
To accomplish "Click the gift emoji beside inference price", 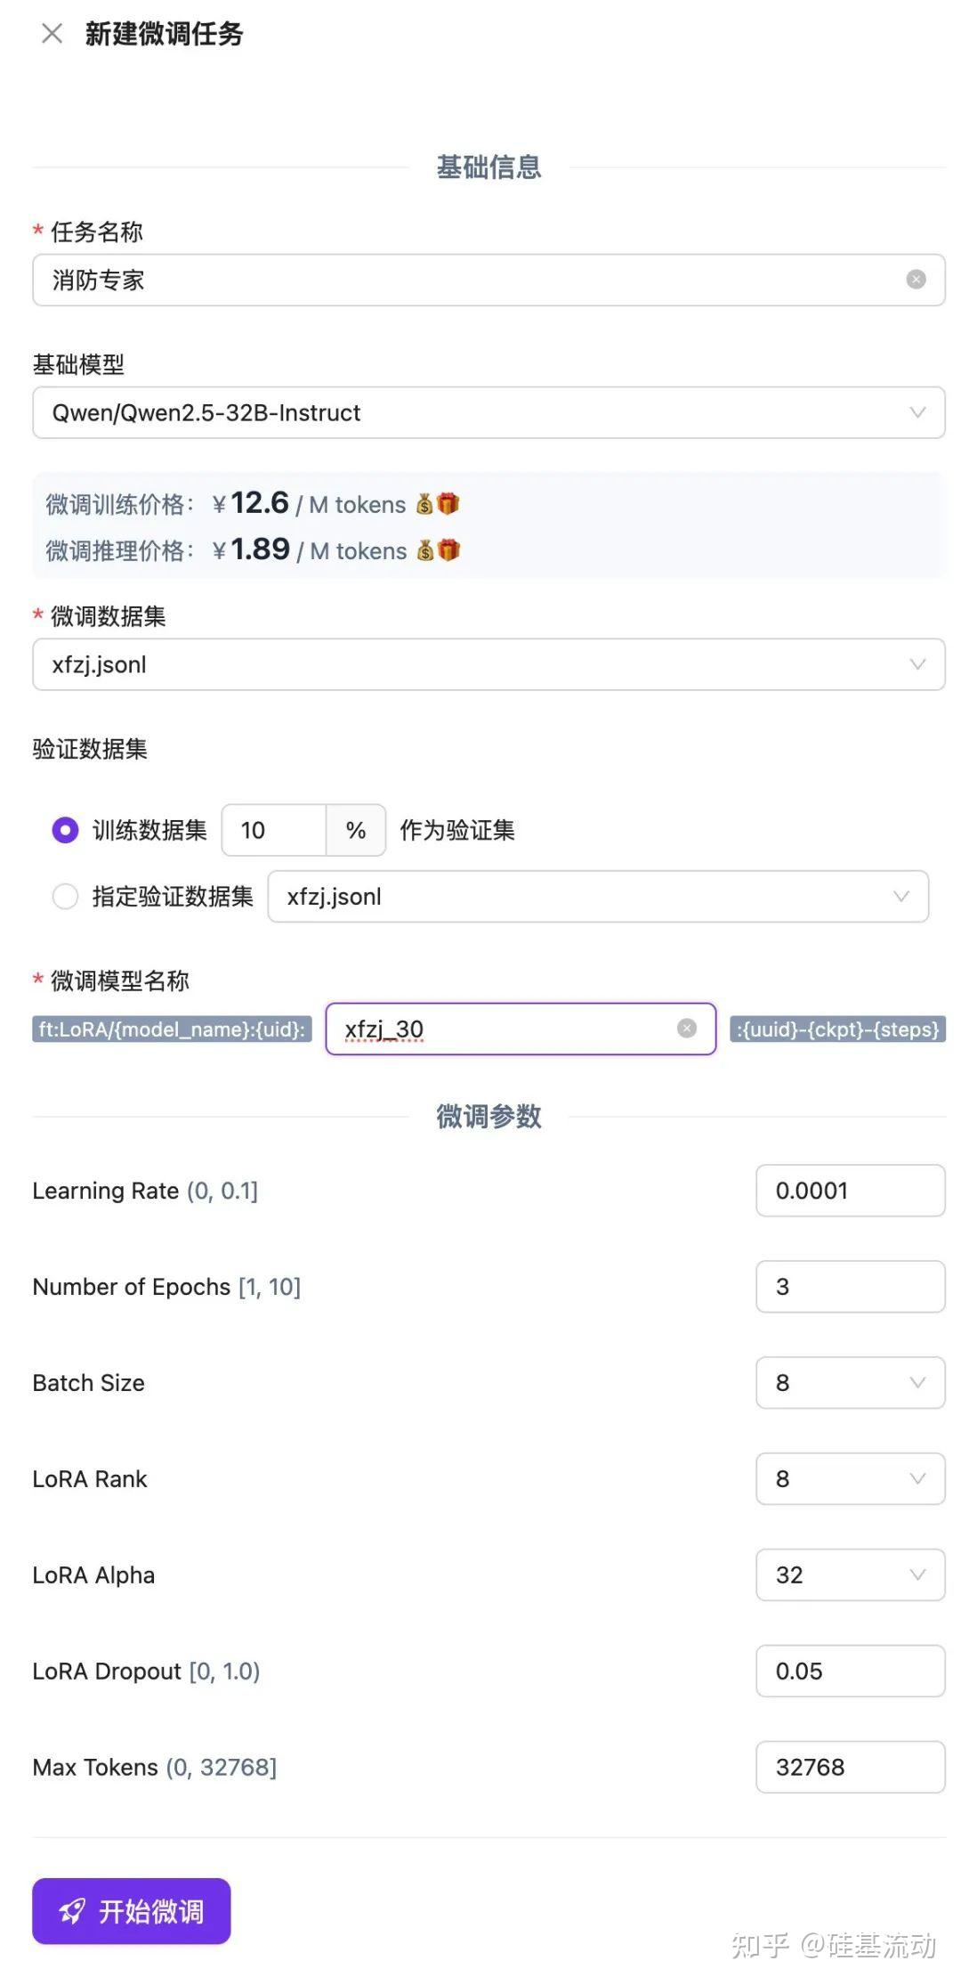I will click(x=448, y=550).
